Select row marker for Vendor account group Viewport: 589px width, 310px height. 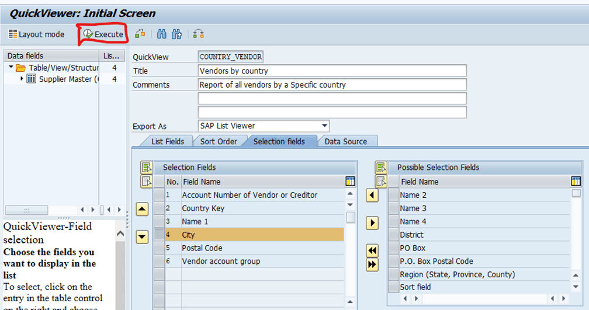point(160,261)
